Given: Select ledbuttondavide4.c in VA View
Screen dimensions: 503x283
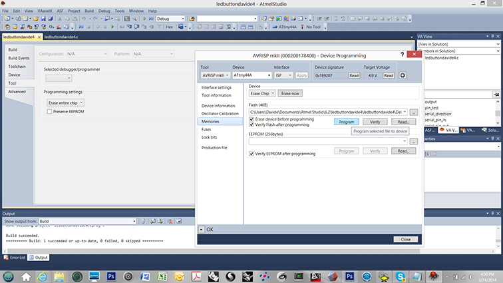Looking at the screenshot, I should 442,58.
